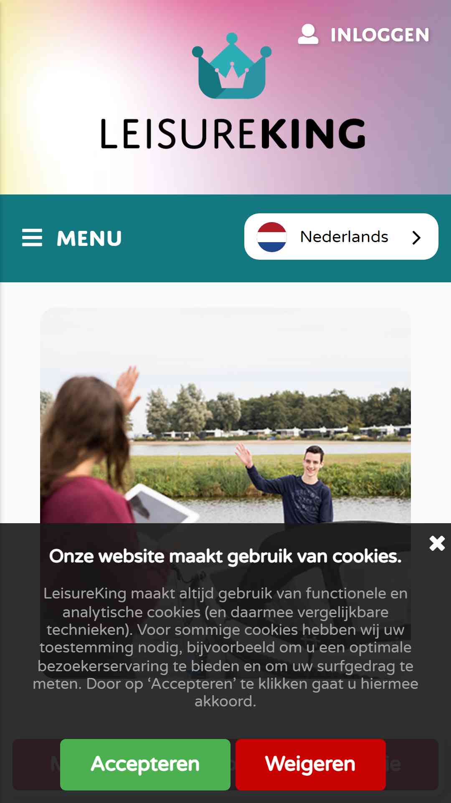Screen dimensions: 451x803
Task: Close the cookie banner with the X
Action: (437, 543)
